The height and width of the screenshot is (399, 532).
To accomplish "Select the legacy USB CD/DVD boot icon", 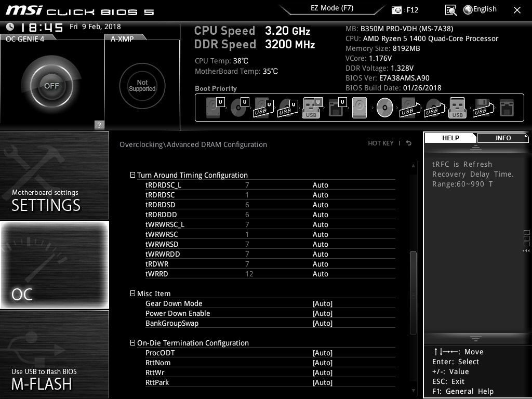I will tap(434, 108).
